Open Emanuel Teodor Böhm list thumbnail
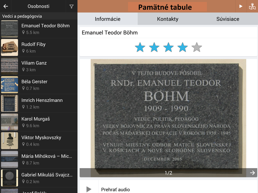 point(10,29)
